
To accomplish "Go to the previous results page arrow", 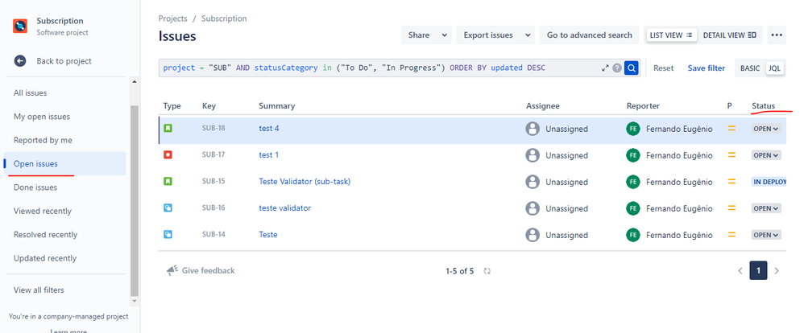I will [x=740, y=270].
